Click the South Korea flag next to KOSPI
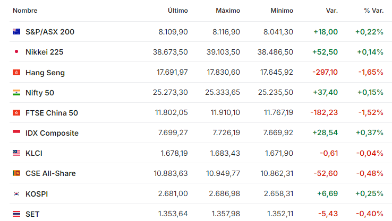This screenshot has height=221, width=392. [x=16, y=193]
